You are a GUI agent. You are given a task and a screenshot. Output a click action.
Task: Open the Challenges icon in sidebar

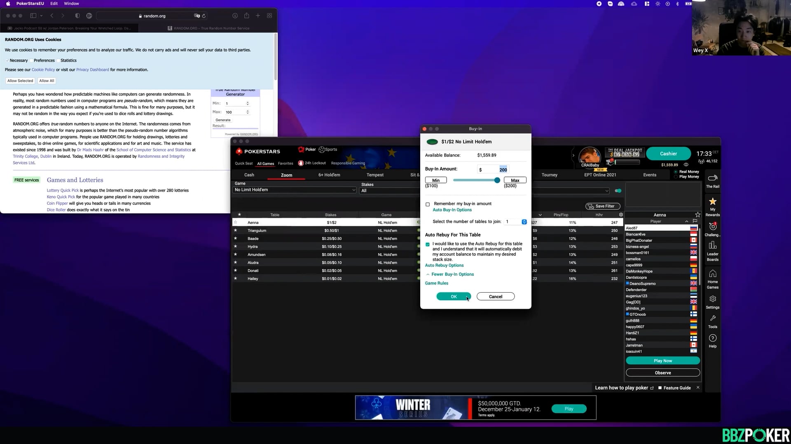pyautogui.click(x=712, y=229)
